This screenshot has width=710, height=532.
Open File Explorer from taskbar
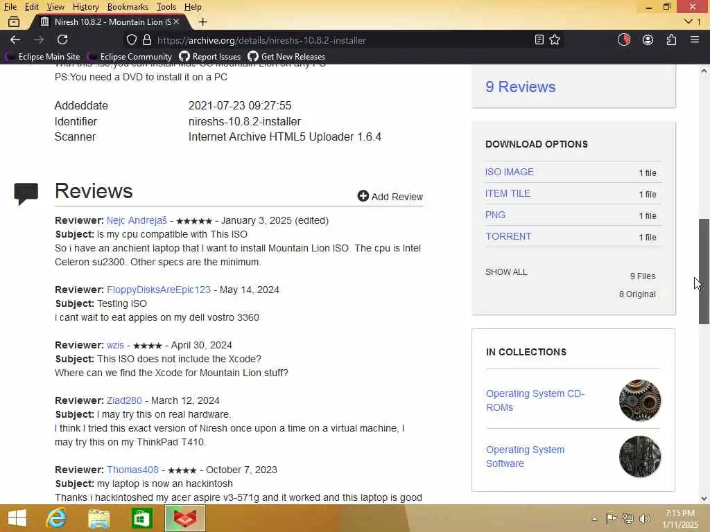tap(98, 518)
